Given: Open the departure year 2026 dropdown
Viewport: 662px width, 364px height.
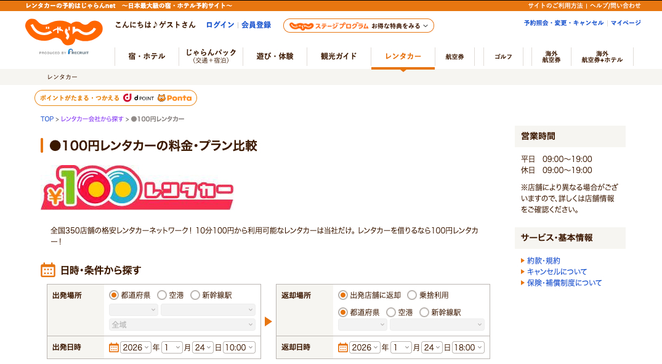Looking at the screenshot, I should (x=136, y=347).
